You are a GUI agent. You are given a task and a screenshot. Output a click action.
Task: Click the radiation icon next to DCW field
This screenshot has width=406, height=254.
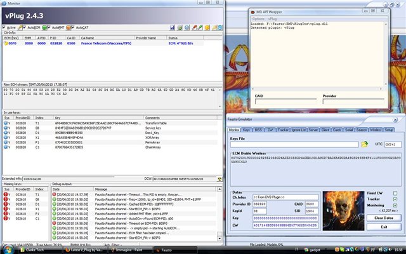(x=219, y=179)
